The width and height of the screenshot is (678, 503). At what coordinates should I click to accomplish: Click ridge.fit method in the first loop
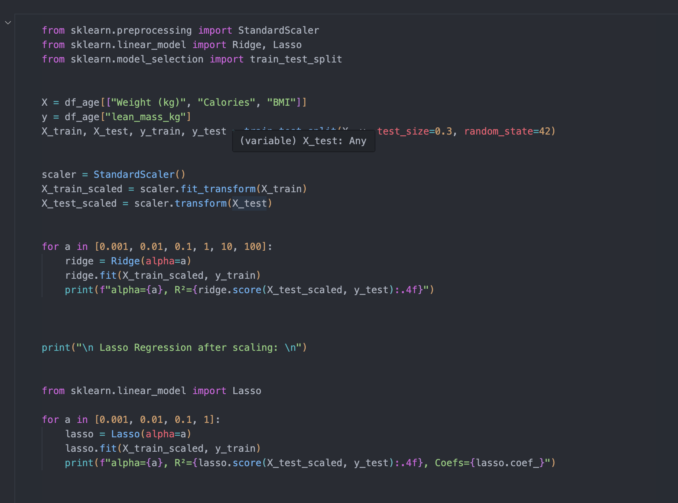tap(108, 276)
